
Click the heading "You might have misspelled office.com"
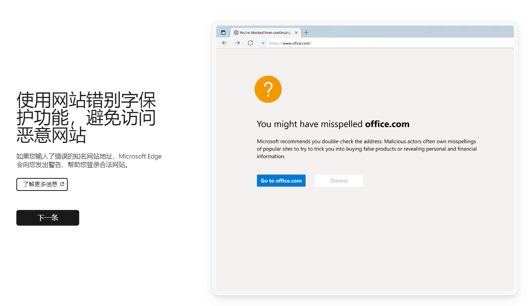(x=333, y=124)
